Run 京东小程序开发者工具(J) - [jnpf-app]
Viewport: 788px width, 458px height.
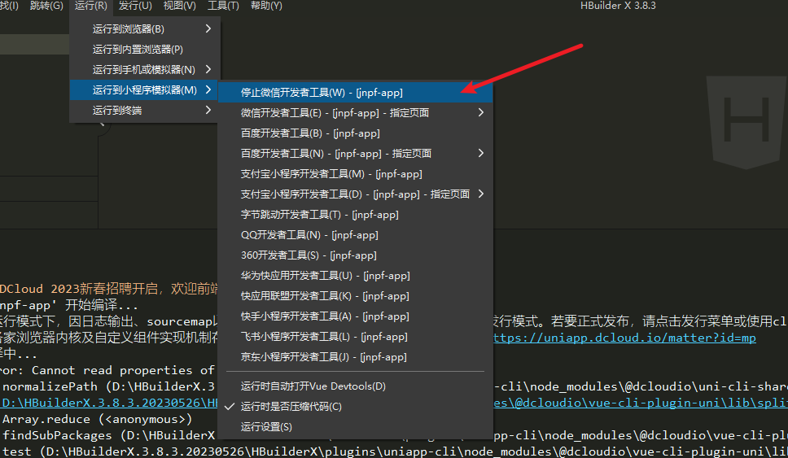coord(355,357)
